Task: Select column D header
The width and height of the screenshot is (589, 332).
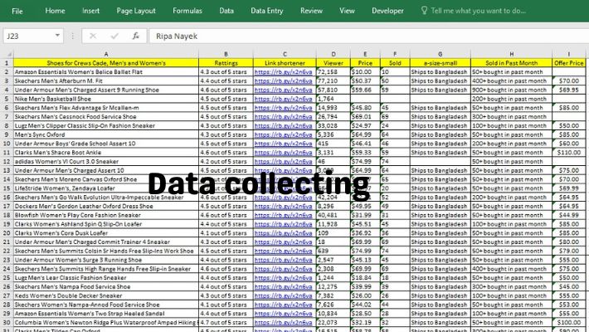Action: (x=333, y=53)
